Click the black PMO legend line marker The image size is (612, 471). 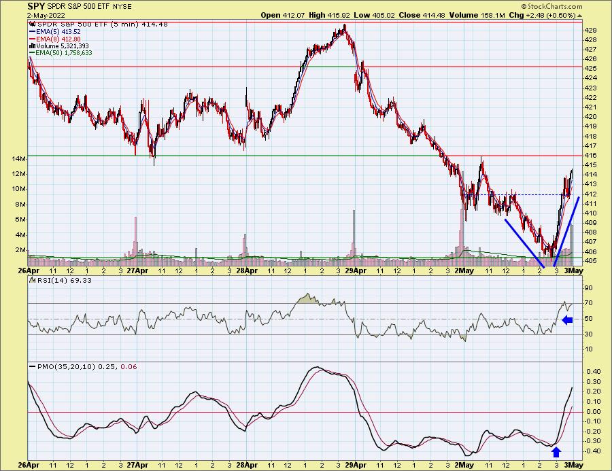pos(33,367)
